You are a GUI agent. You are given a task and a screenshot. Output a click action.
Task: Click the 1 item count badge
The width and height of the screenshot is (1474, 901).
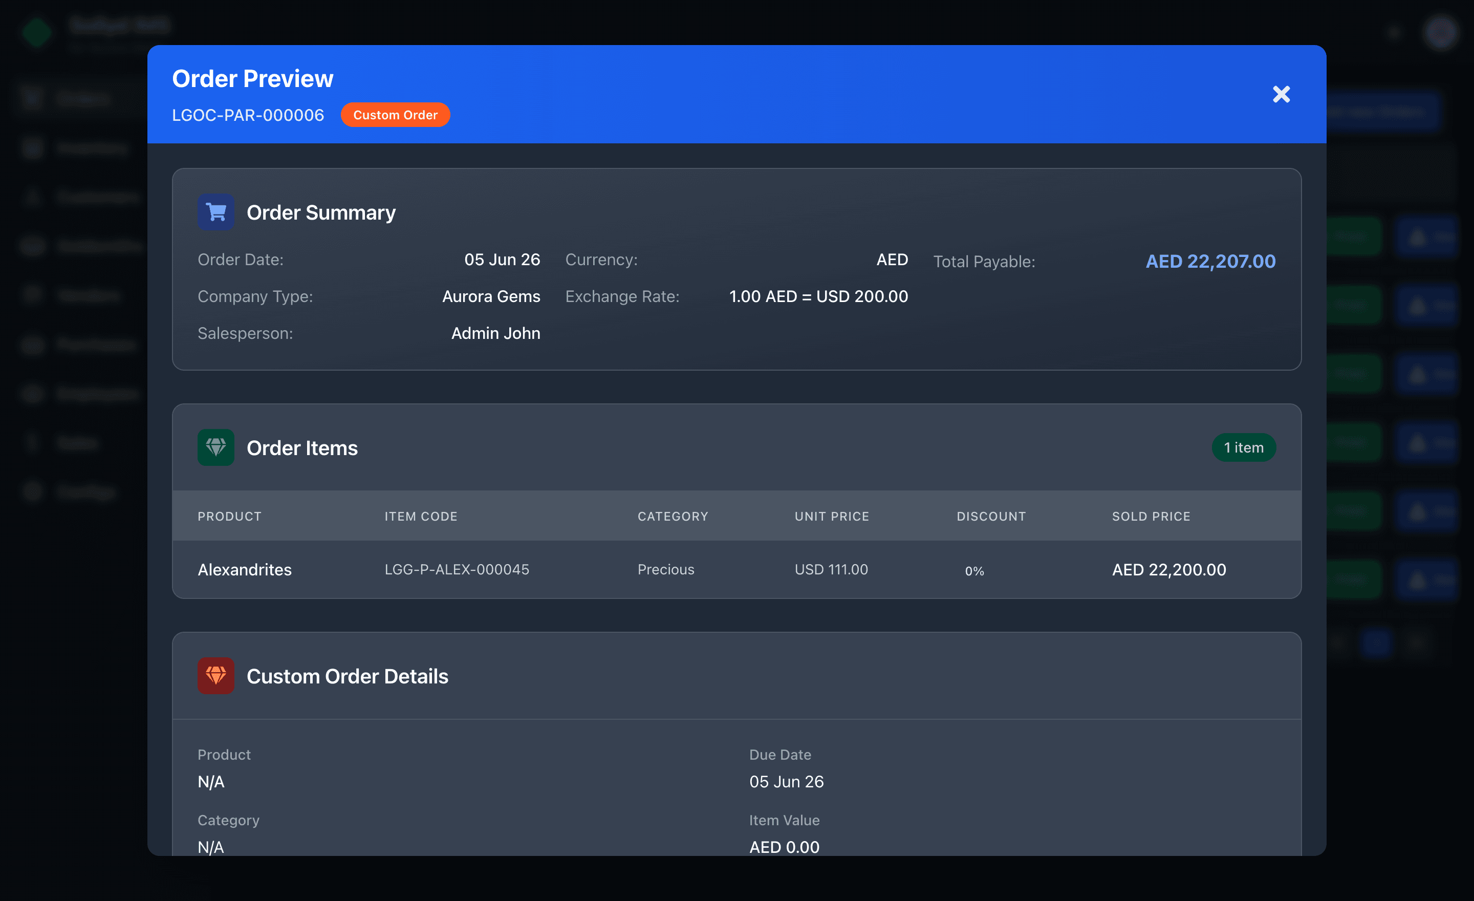[1244, 447]
